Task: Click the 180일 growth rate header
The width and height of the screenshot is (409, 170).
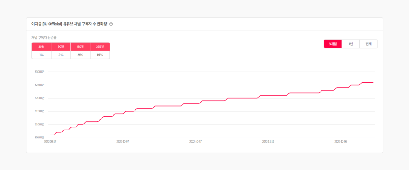Action: [x=80, y=47]
